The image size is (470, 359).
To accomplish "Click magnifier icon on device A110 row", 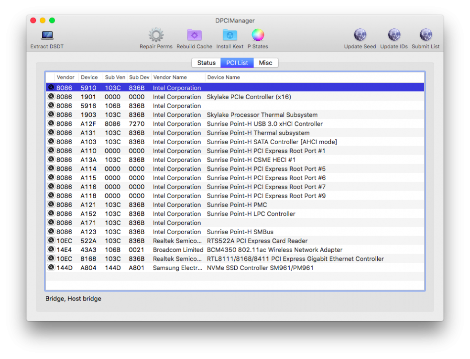I will (x=51, y=150).
